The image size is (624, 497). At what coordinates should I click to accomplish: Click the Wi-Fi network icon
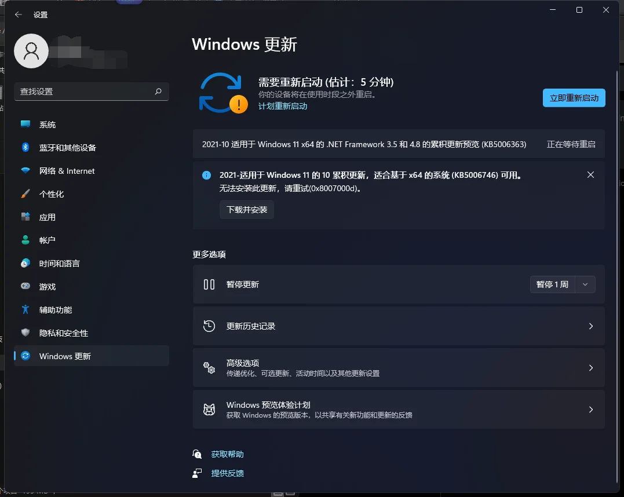[25, 171]
